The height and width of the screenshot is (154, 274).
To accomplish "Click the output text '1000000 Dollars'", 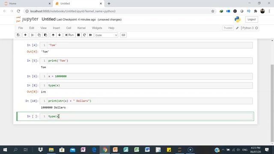I will tap(53, 107).
